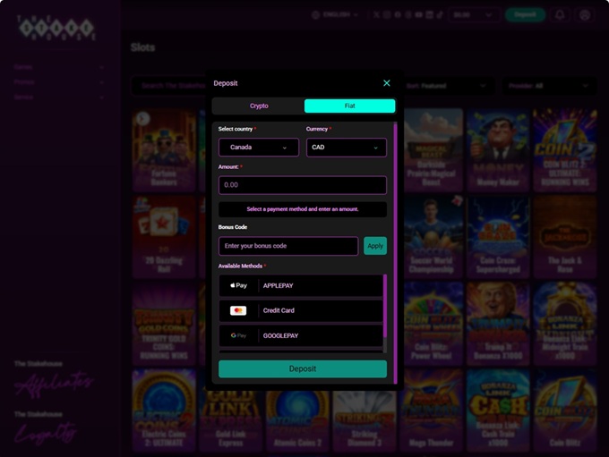Click the Mastercard logo icon

click(238, 310)
